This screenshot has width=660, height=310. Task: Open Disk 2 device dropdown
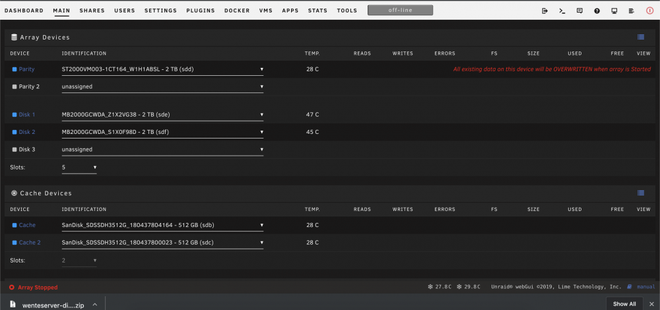(162, 132)
